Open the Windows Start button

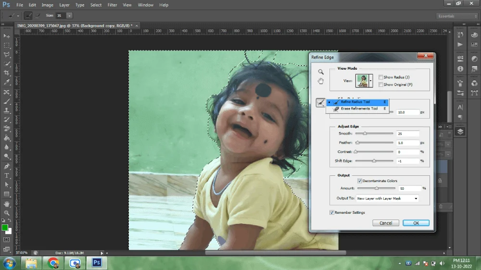[x=9, y=263]
